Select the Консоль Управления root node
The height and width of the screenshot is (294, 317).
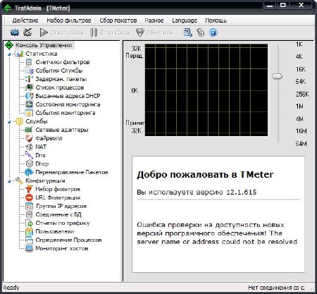pyautogui.click(x=44, y=45)
